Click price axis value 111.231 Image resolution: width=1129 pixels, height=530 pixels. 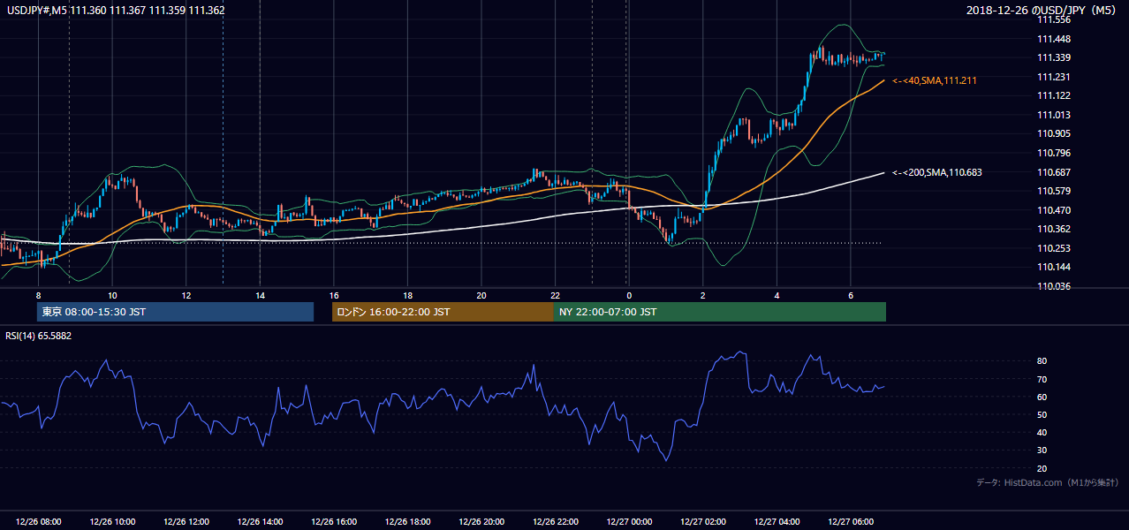point(1054,77)
